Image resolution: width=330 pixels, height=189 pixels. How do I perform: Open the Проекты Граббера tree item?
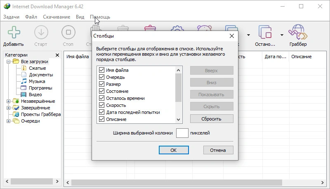(40, 114)
